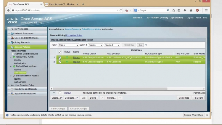Image resolution: width=222 pixels, height=125 pixels.
Task: Open the Firefox downloads arrow icon
Action: pos(185,10)
